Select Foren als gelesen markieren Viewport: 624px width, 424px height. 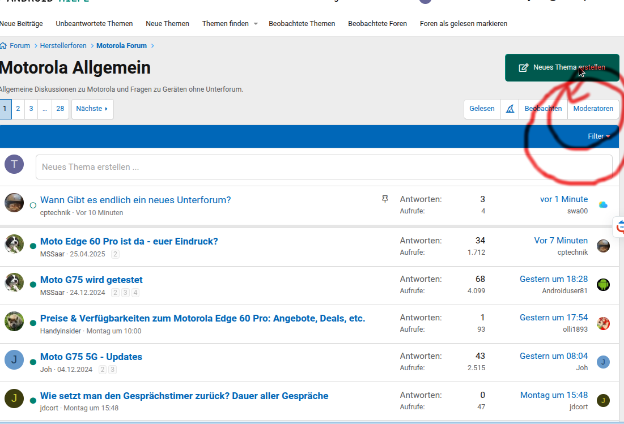(x=463, y=24)
